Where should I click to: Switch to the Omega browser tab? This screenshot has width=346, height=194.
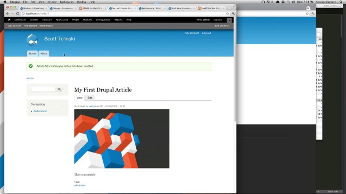(63, 8)
